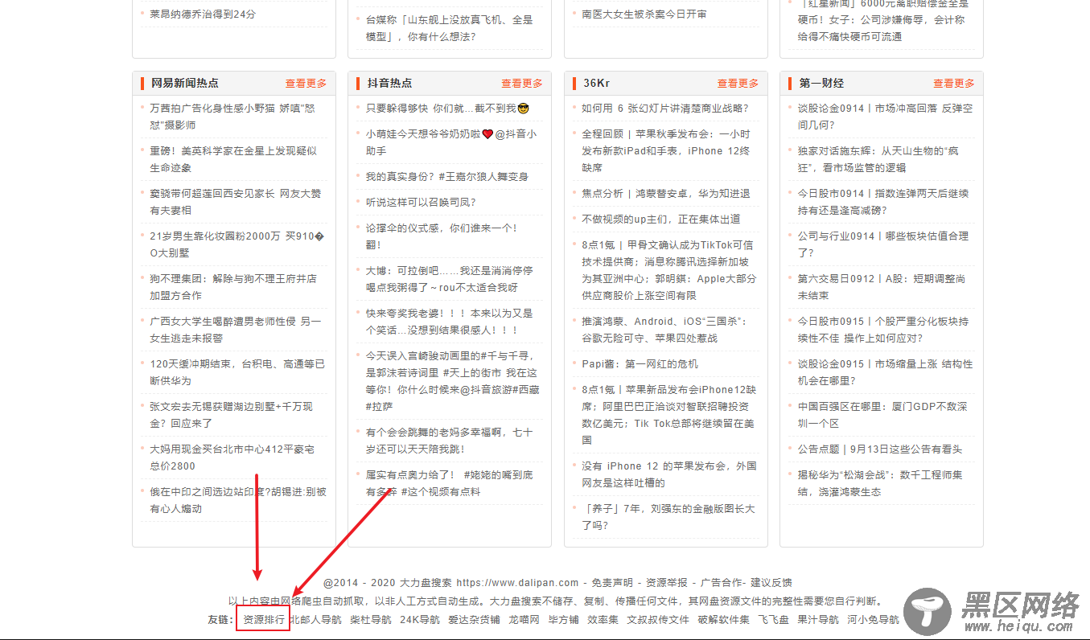Open 第一财经 item 第六交易日0912丨A股：短期调整尚未结束

click(882, 287)
